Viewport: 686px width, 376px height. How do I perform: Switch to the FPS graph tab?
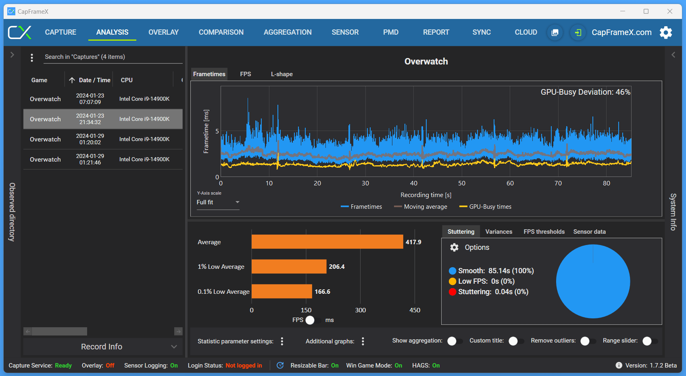pyautogui.click(x=246, y=74)
